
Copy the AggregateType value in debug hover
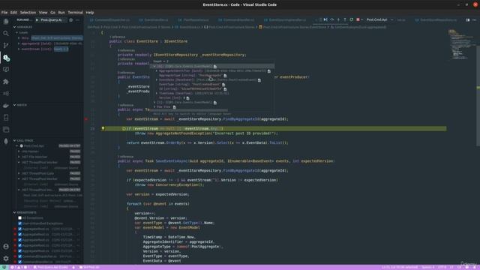click(x=225, y=76)
